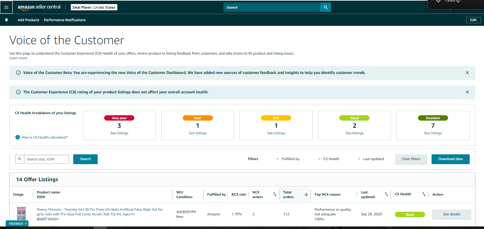Click the Fulfilled by column header
The width and height of the screenshot is (484, 229).
[x=217, y=194]
